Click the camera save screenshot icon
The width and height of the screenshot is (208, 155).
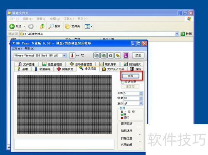[x=111, y=56]
